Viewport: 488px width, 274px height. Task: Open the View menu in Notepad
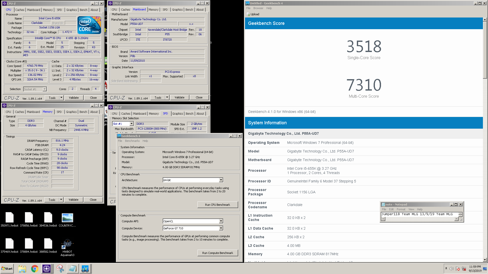click(411, 209)
